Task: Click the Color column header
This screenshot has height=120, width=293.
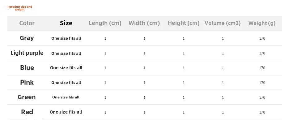Action: pyautogui.click(x=27, y=23)
